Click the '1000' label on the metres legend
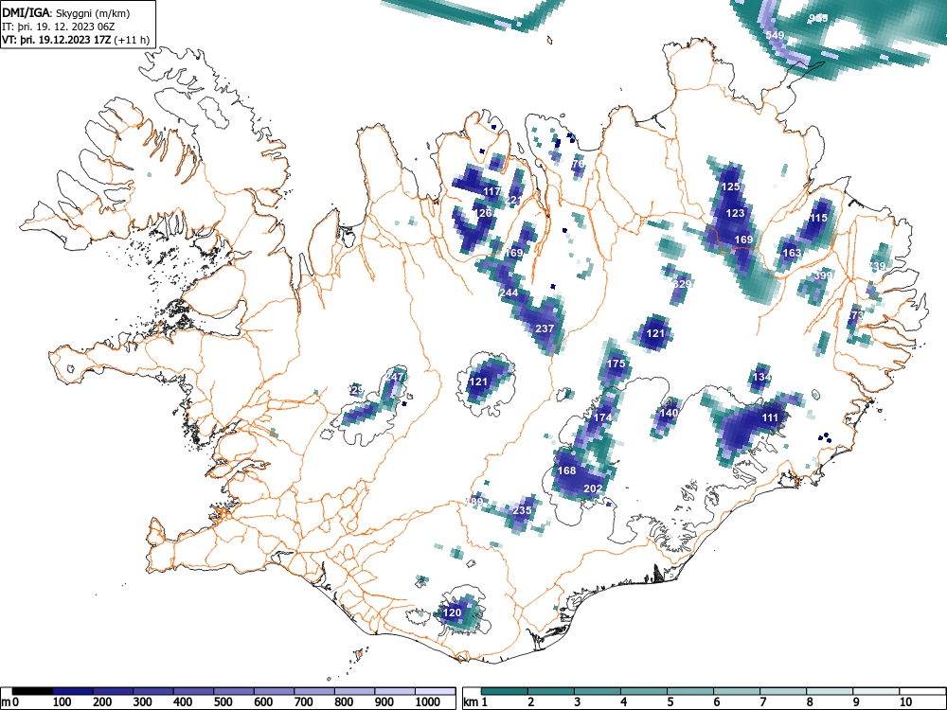Image resolution: width=947 pixels, height=710 pixels. (x=428, y=702)
